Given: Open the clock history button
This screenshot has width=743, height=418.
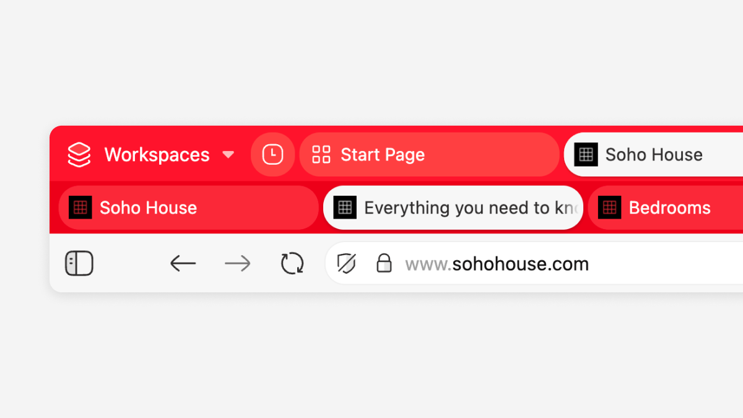Looking at the screenshot, I should 272,154.
